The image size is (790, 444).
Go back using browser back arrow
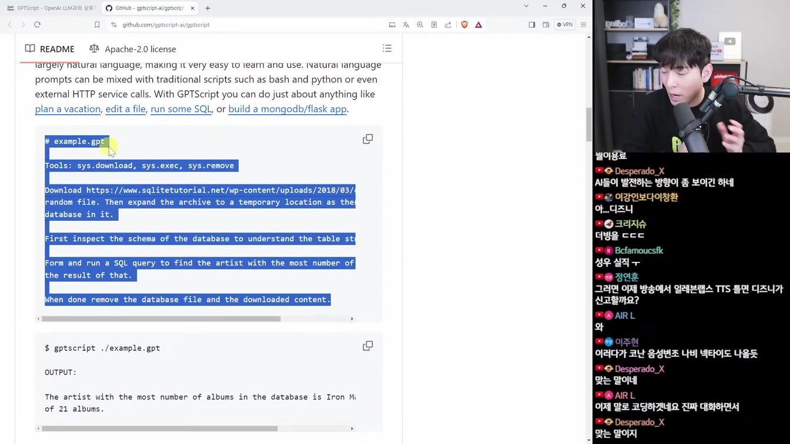point(9,25)
